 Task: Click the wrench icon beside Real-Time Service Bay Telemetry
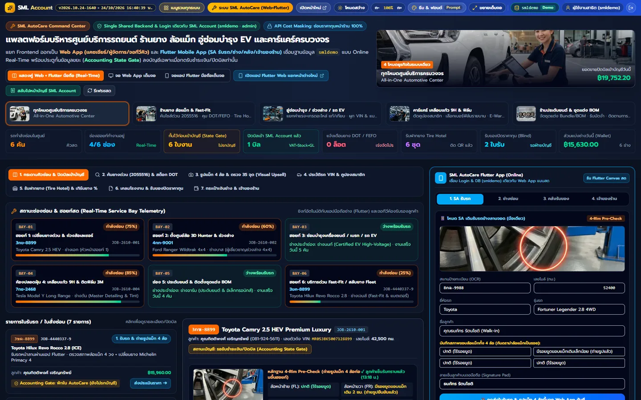tap(14, 211)
